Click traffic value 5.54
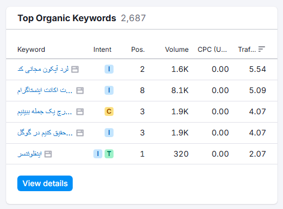The image size is (283, 209). [x=257, y=69]
